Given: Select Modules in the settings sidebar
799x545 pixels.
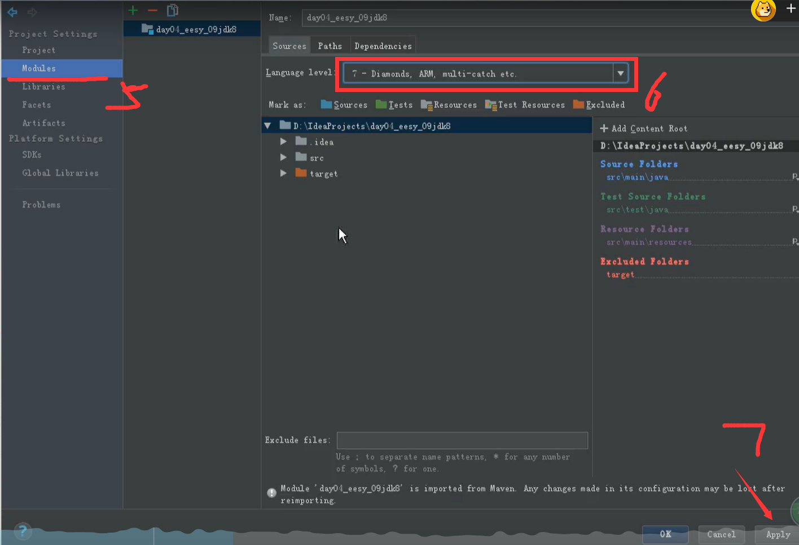Looking at the screenshot, I should click(x=62, y=68).
